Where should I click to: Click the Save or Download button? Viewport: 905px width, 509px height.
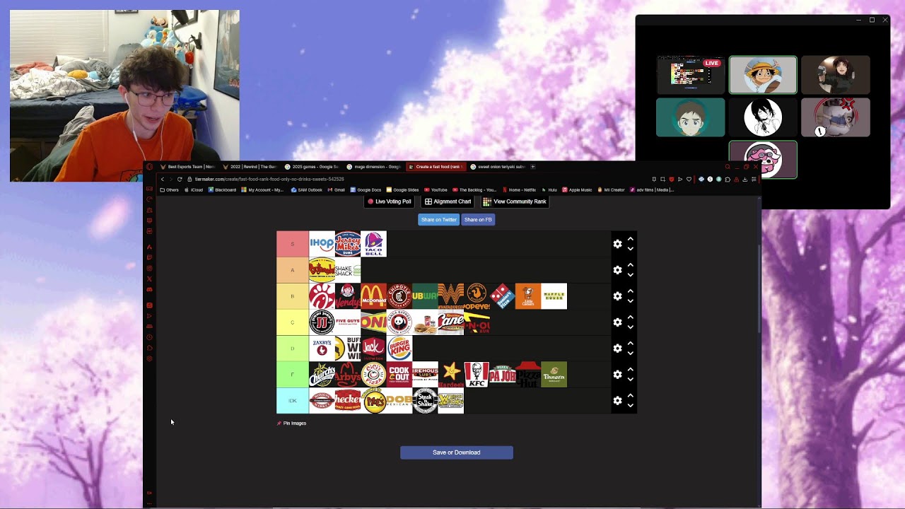click(x=457, y=452)
